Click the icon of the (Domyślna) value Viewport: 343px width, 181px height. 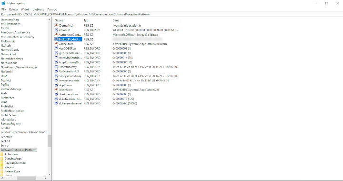coord(56,26)
